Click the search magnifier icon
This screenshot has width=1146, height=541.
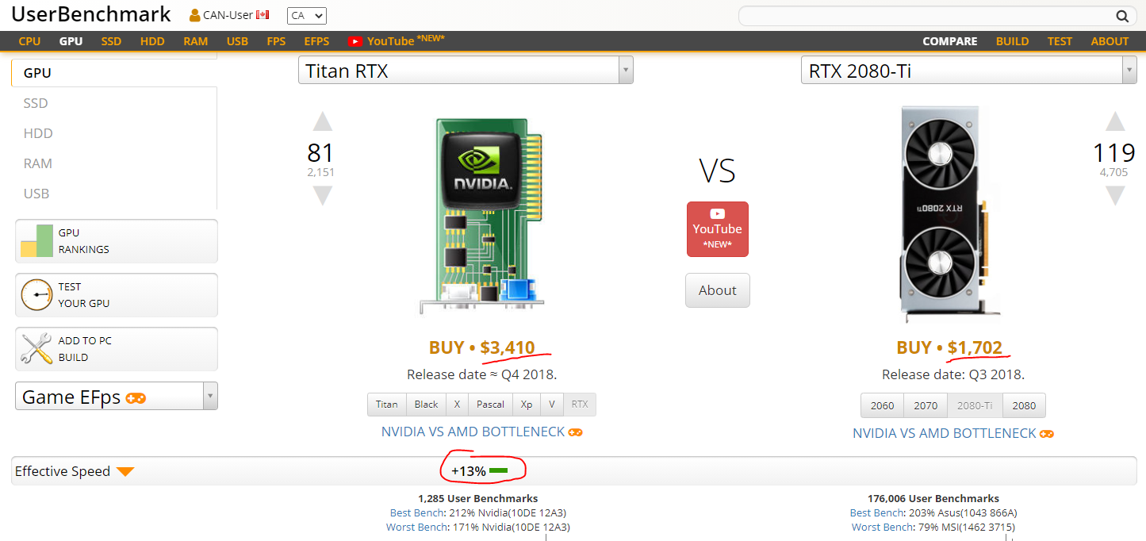(1122, 16)
